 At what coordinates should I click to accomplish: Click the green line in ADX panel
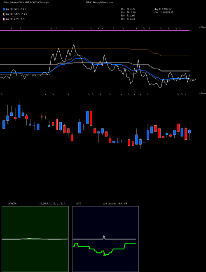(x=104, y=249)
